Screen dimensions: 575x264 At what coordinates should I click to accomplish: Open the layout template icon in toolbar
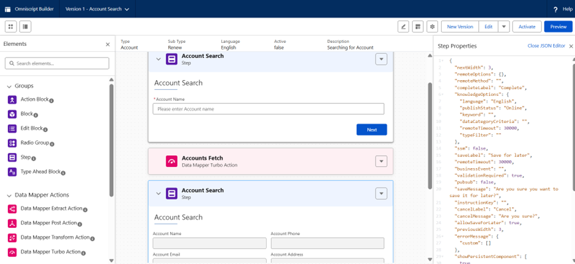pyautogui.click(x=418, y=27)
